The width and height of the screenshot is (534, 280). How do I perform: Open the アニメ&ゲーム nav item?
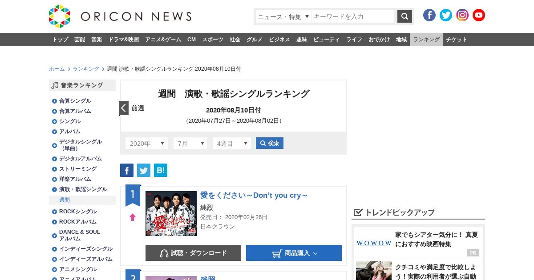coord(163,40)
